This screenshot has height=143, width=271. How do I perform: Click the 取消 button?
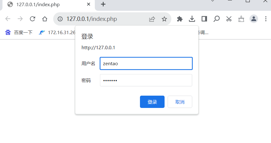point(180,102)
